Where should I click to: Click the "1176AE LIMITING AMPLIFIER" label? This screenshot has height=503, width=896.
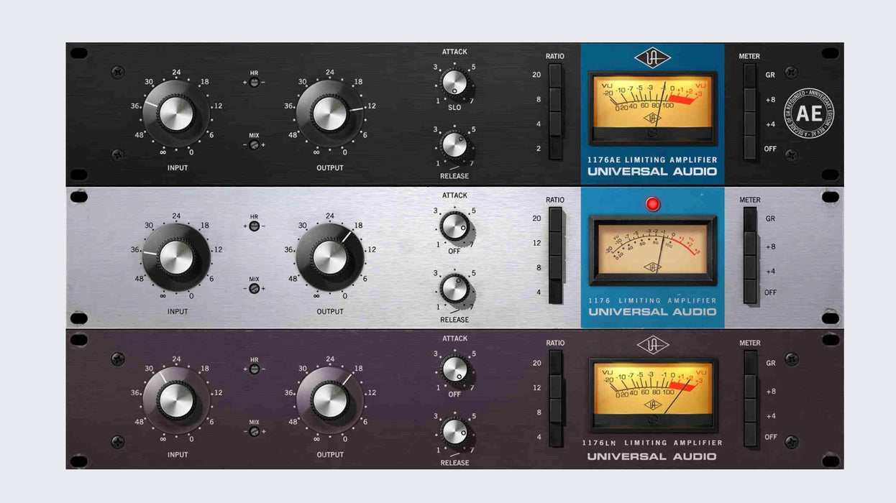(x=652, y=160)
